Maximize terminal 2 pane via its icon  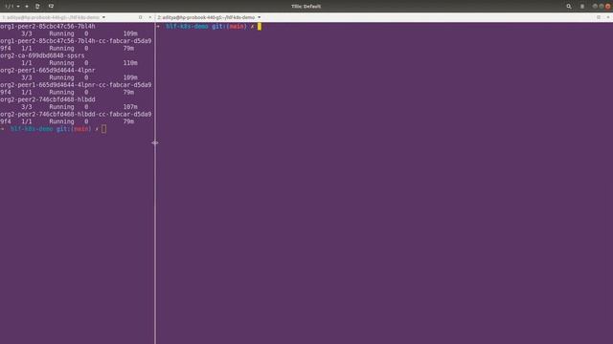point(599,17)
